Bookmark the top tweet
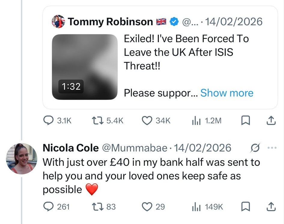This screenshot has height=224, width=284. 246,121
